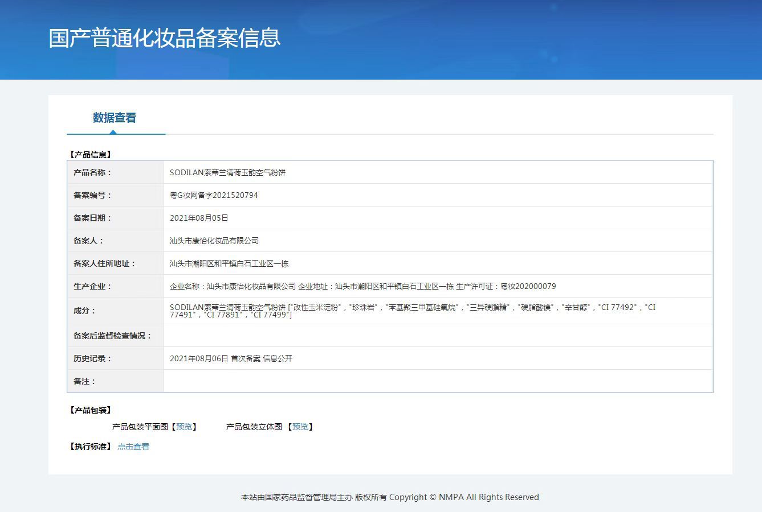Select address 汕头市潮阳区和平镇白石工业区一栋
This screenshot has height=512, width=762.
coord(229,263)
